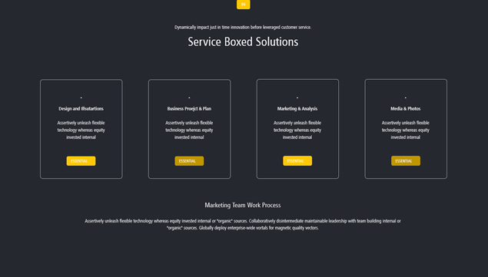Viewport: 488px width, 277px height.
Task: Click description text in Business Project & Plan card
Action: (x=189, y=130)
